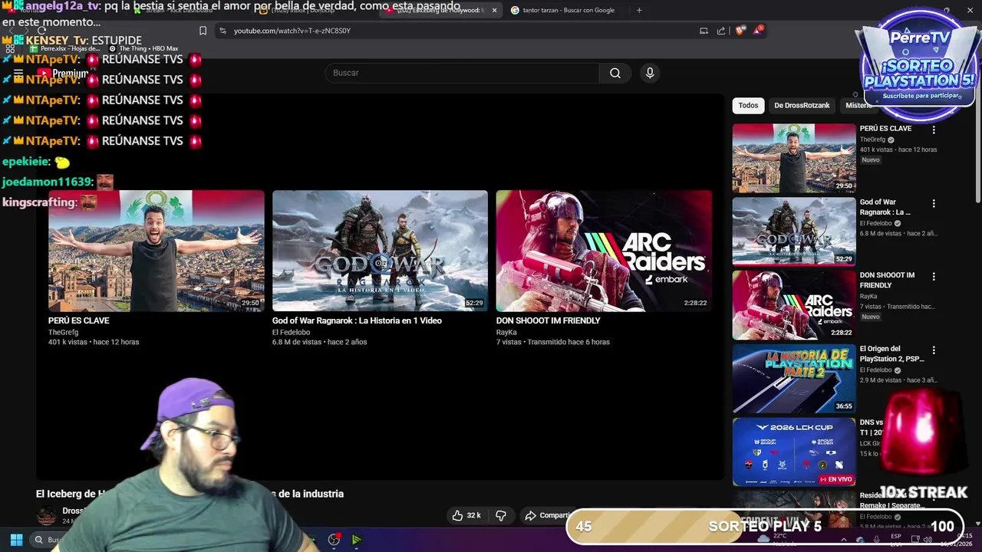Open sidebar God of War thumbnail

click(793, 232)
